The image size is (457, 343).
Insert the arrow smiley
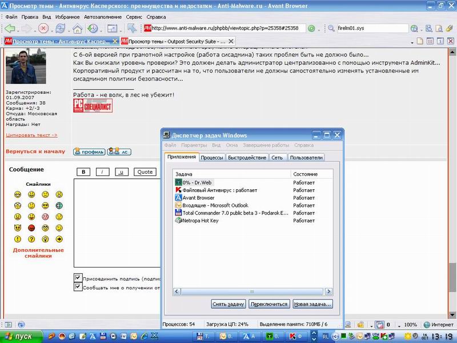click(59, 239)
